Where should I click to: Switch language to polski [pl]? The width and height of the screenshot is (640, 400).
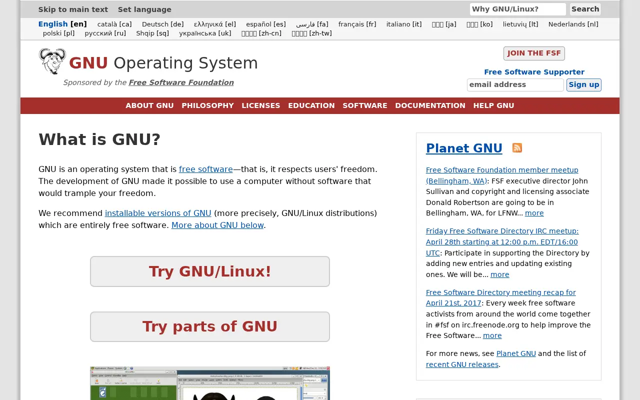click(58, 33)
